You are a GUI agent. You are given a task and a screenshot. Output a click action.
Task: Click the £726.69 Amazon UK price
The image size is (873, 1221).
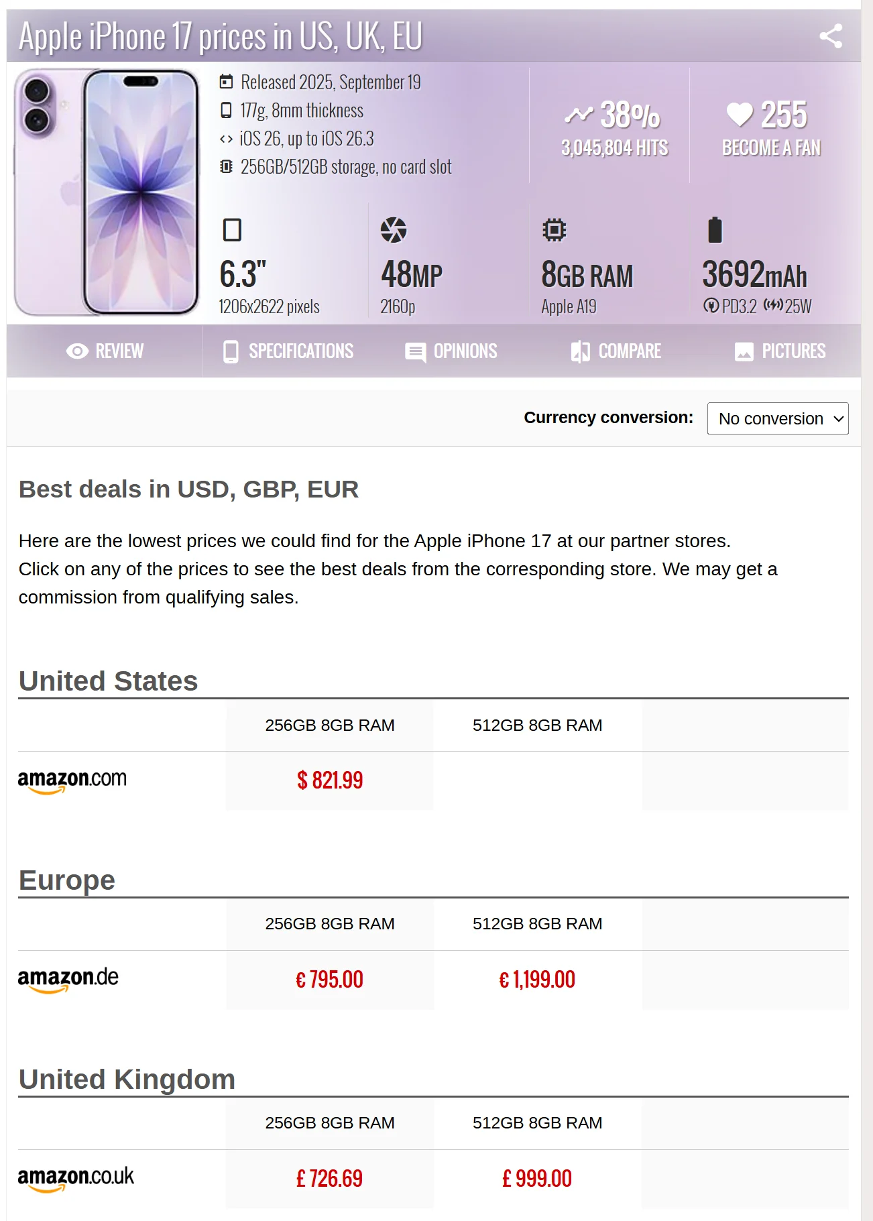pyautogui.click(x=330, y=1179)
